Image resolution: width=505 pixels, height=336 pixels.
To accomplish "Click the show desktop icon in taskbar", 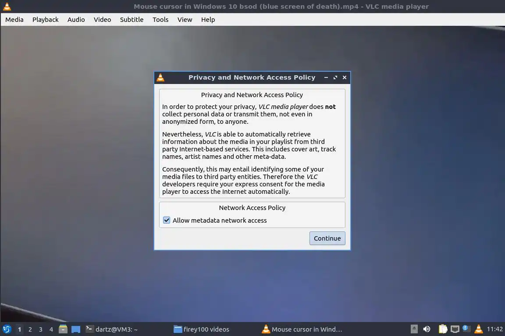I will pos(76,329).
